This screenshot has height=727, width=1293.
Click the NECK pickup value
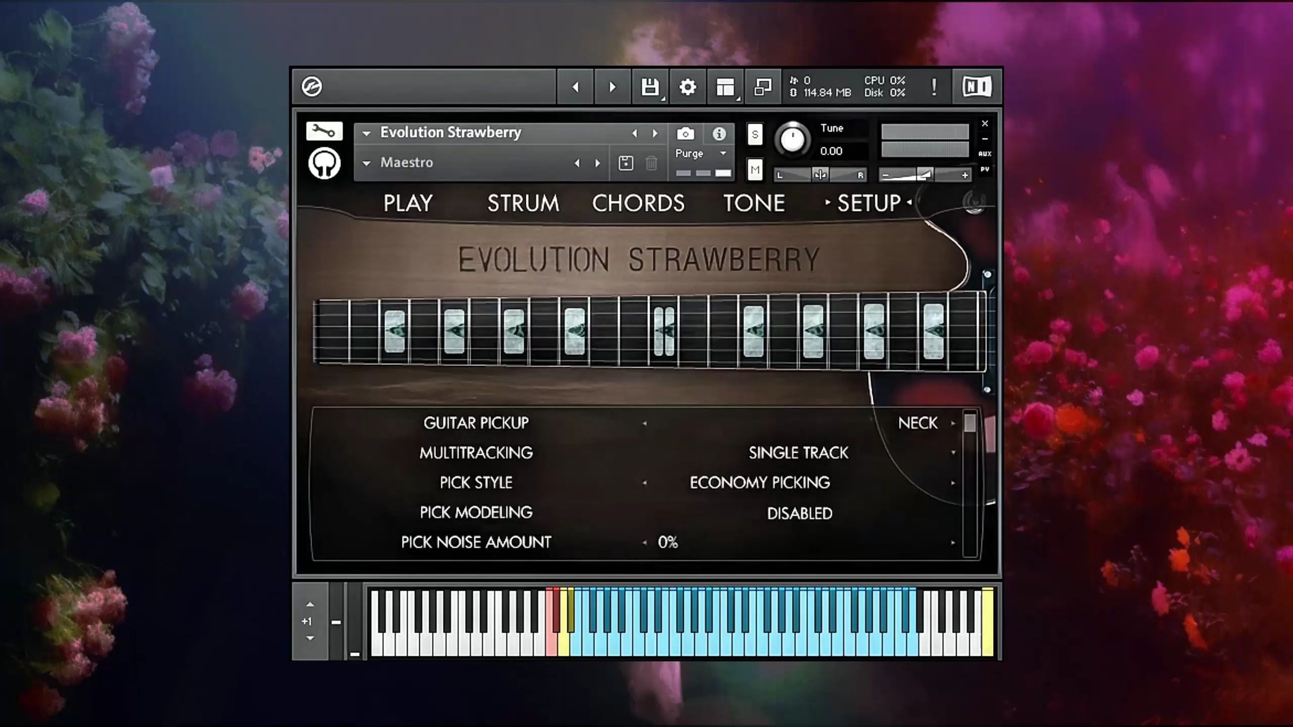(x=918, y=423)
